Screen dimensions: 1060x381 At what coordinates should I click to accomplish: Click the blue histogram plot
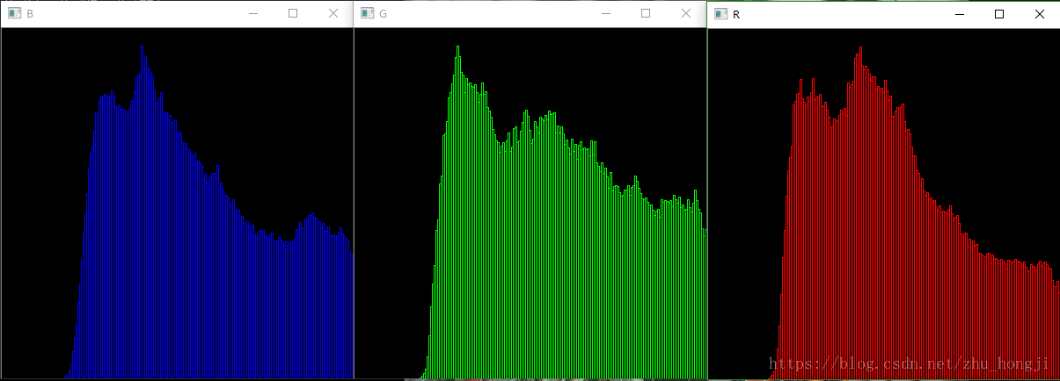tap(177, 203)
